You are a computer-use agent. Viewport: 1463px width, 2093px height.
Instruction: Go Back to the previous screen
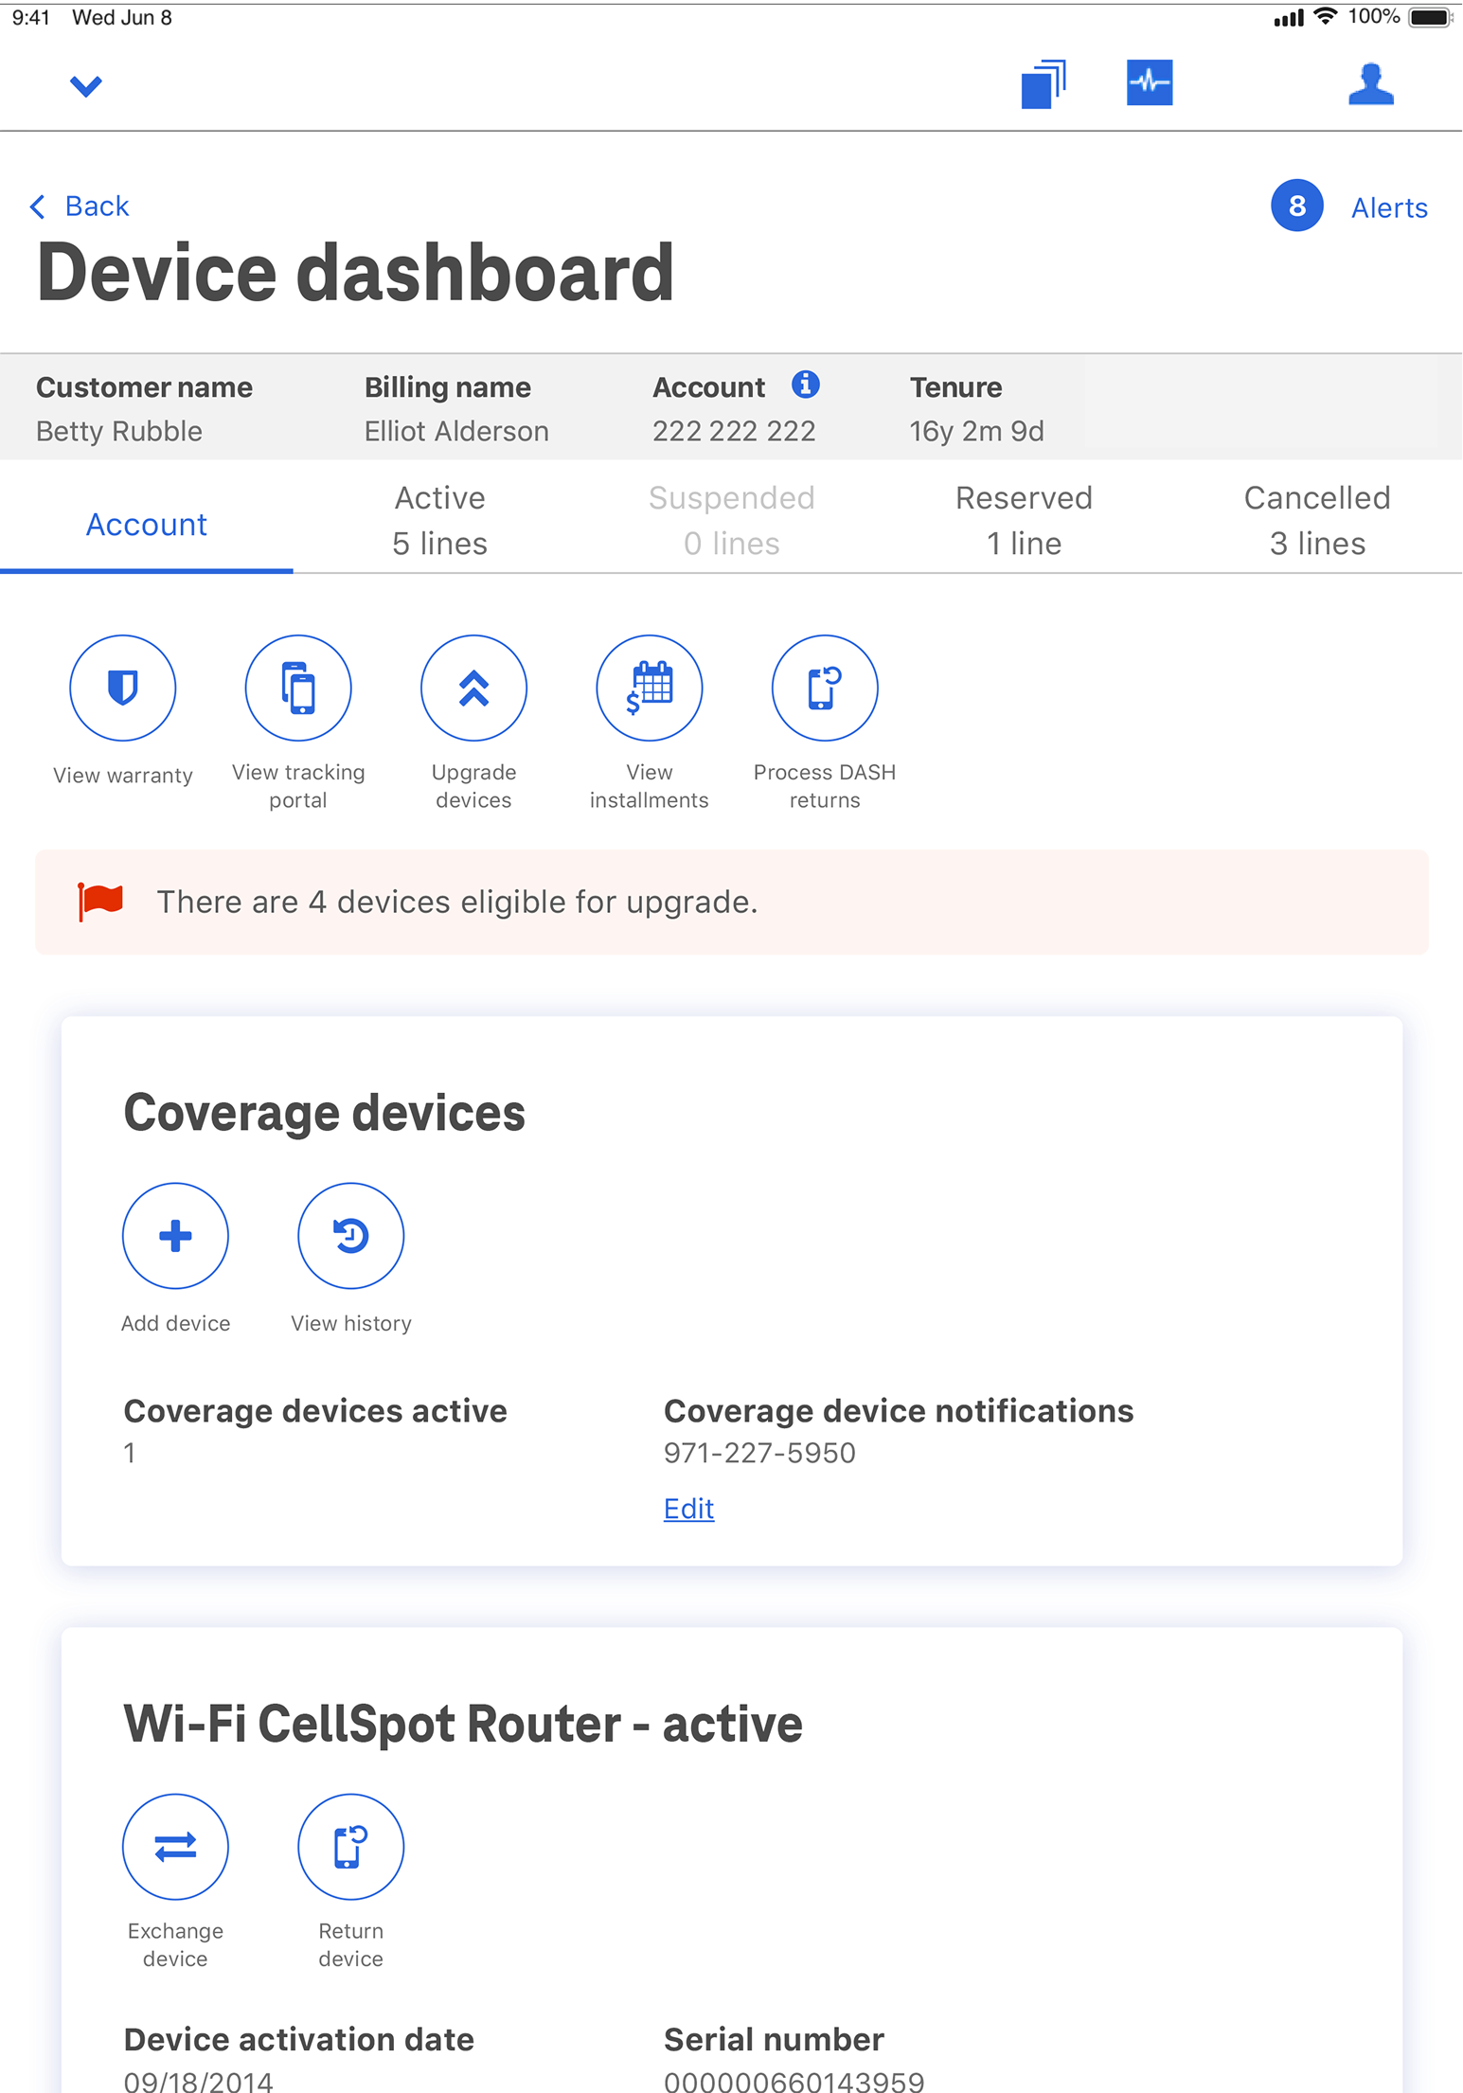80,206
